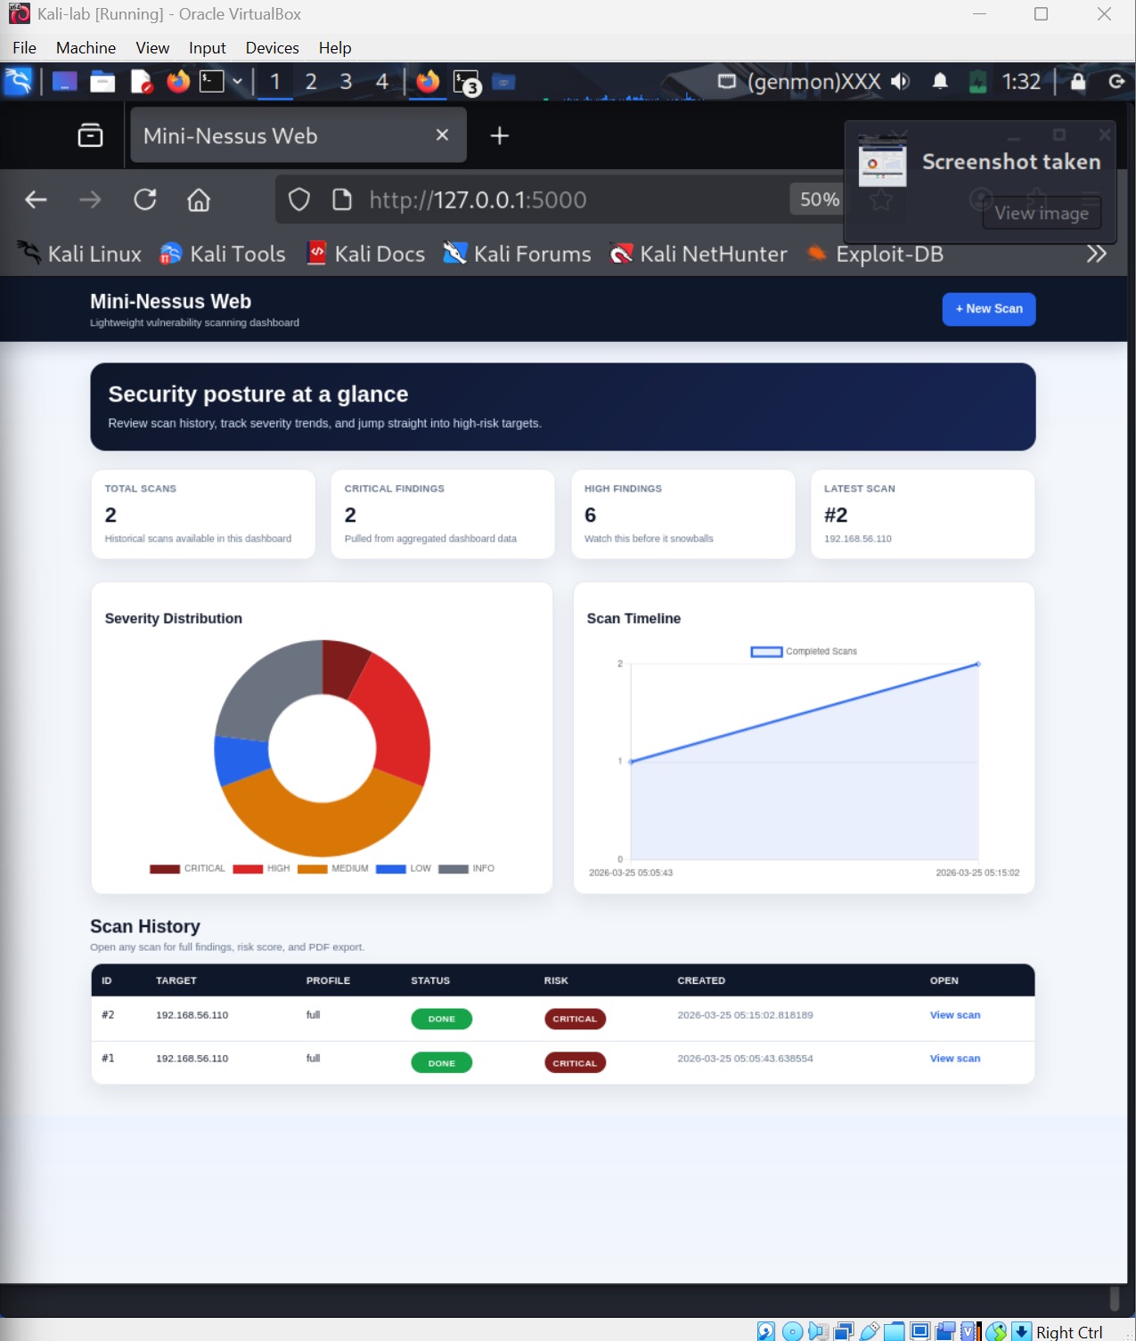The height and width of the screenshot is (1341, 1136).
Task: Open the View menu
Action: click(x=152, y=48)
